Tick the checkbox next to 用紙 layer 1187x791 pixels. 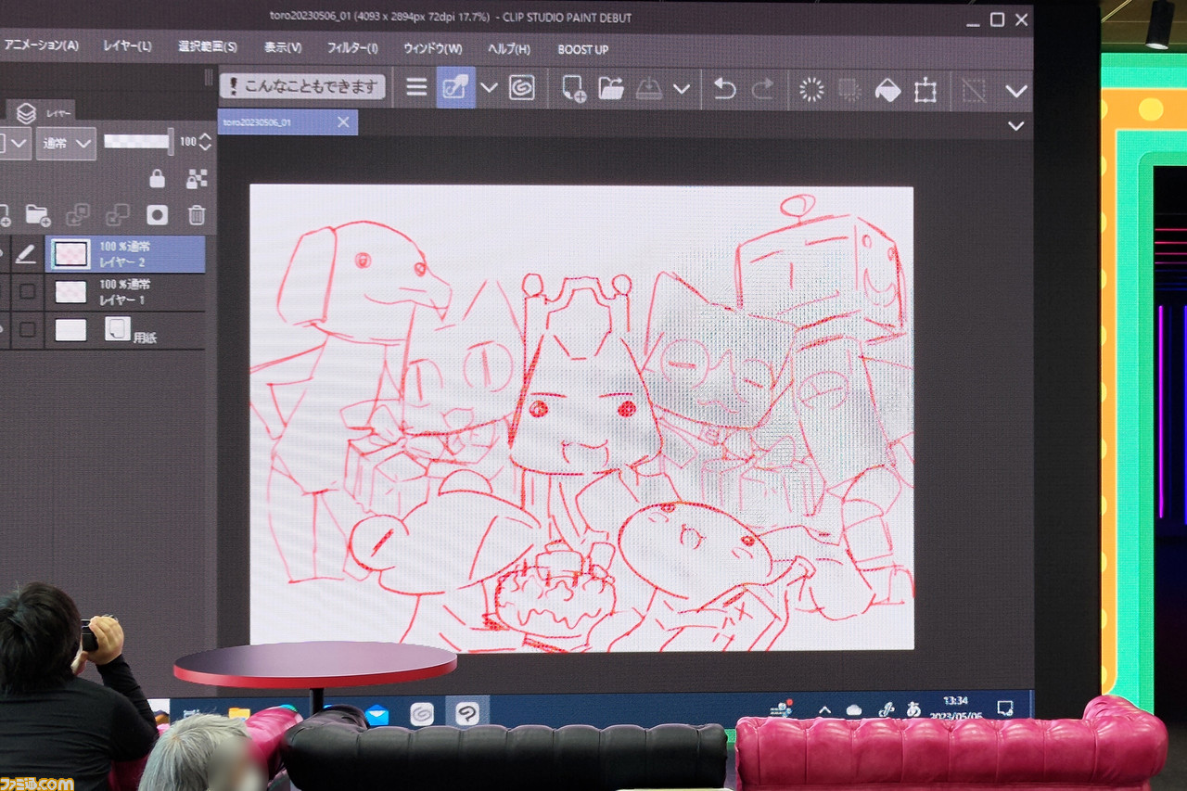tap(28, 329)
